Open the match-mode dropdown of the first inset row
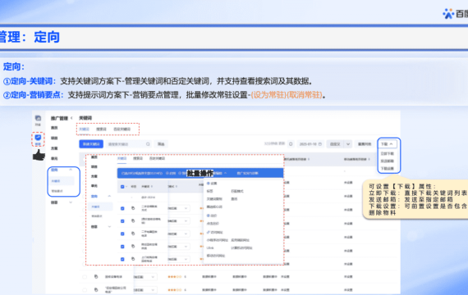 pyautogui.click(x=179, y=208)
